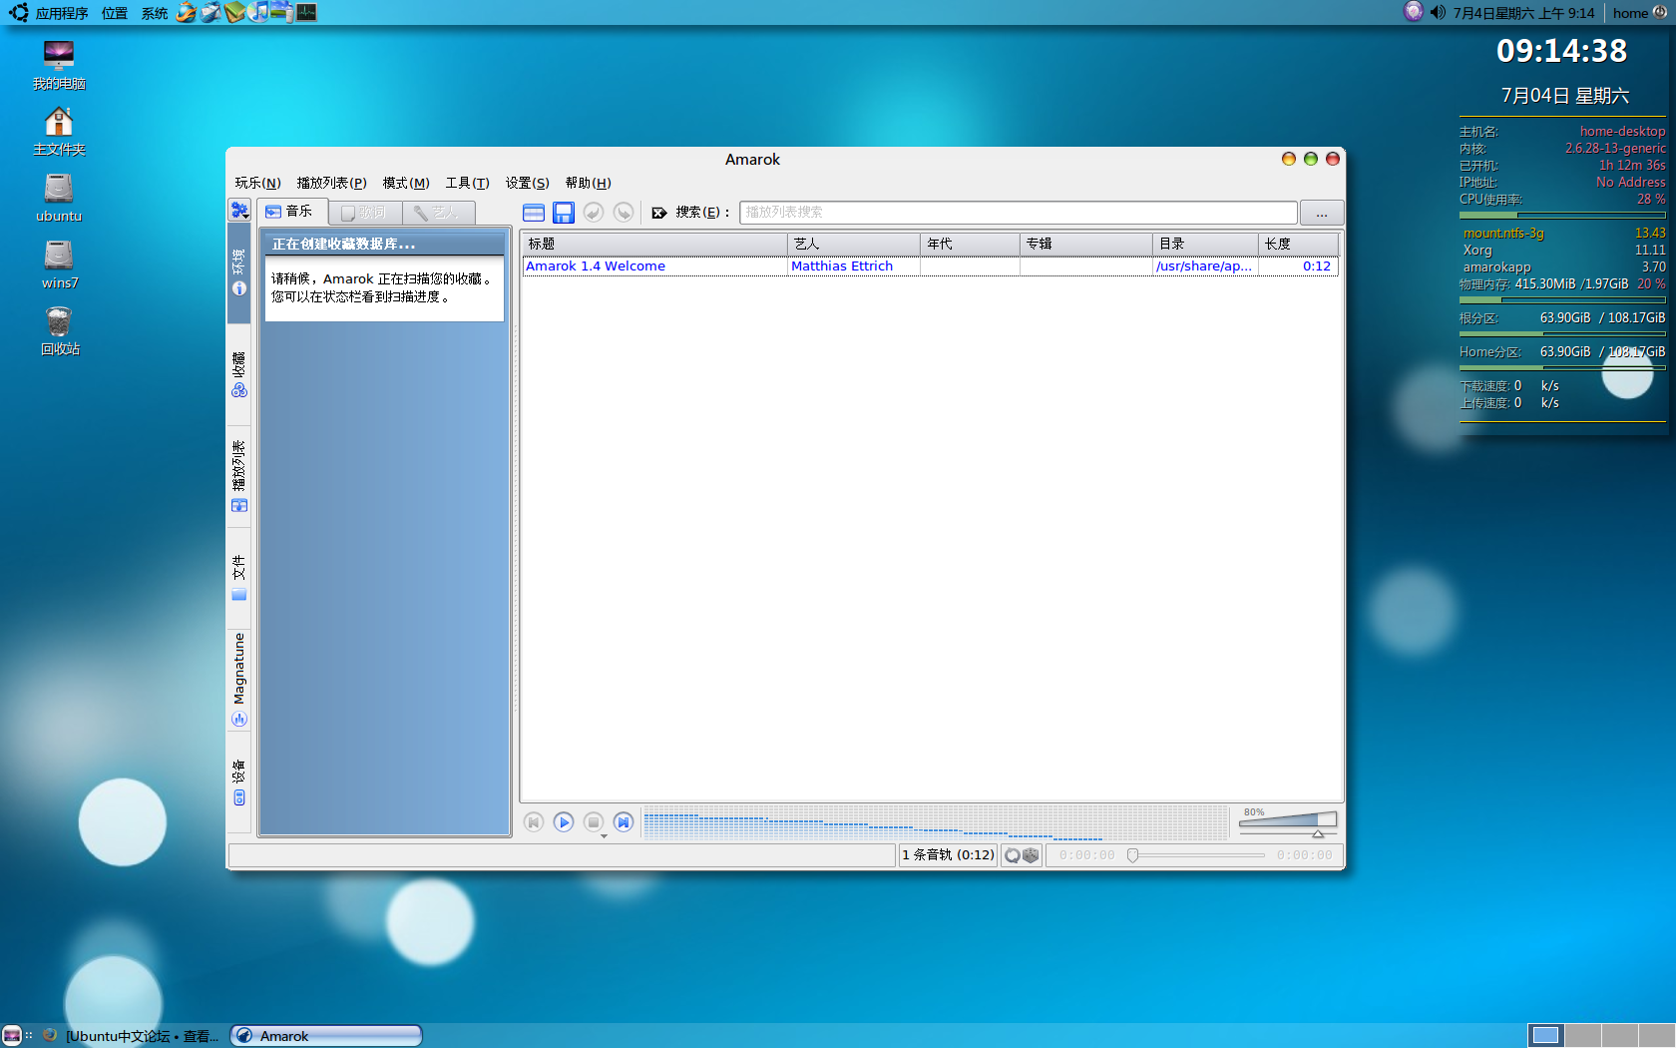Screen dimensions: 1676x1048
Task: Open the 播放列表 sidebar tab
Action: coord(238,476)
